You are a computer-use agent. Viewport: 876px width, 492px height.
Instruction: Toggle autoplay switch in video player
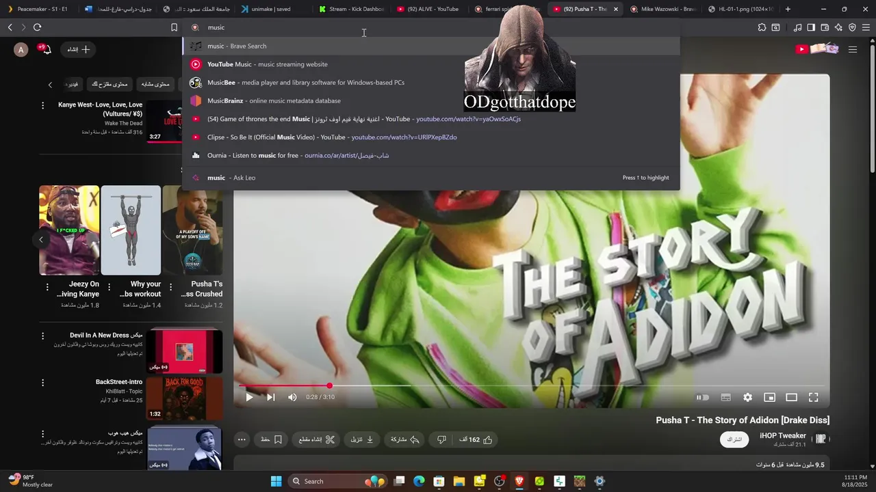click(x=703, y=397)
